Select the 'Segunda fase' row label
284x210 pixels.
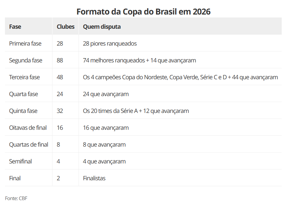click(26, 60)
